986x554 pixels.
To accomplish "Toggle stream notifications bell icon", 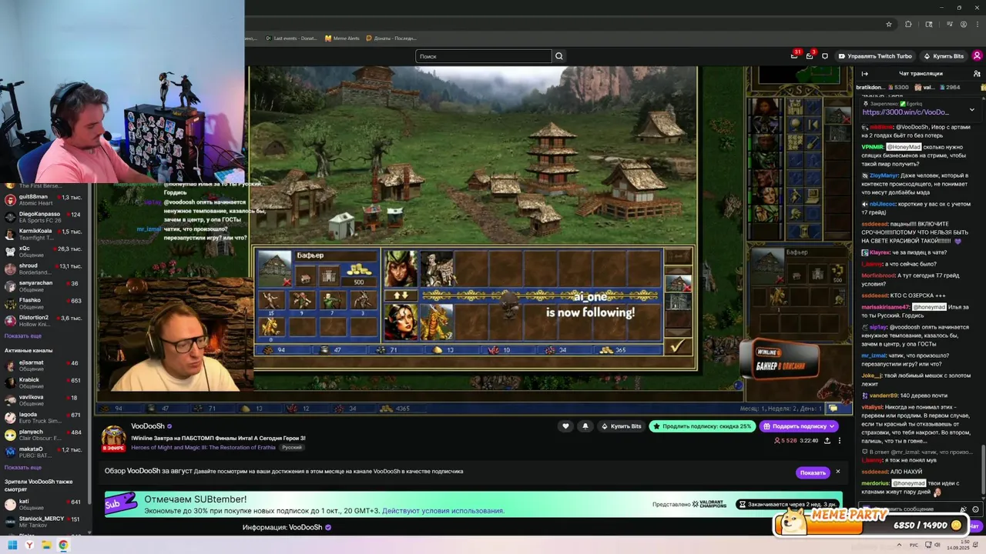I will coord(585,426).
